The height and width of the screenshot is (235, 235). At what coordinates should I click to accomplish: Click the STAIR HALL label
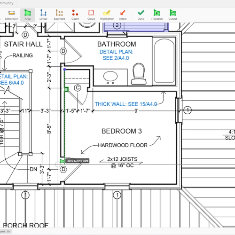coord(23,44)
